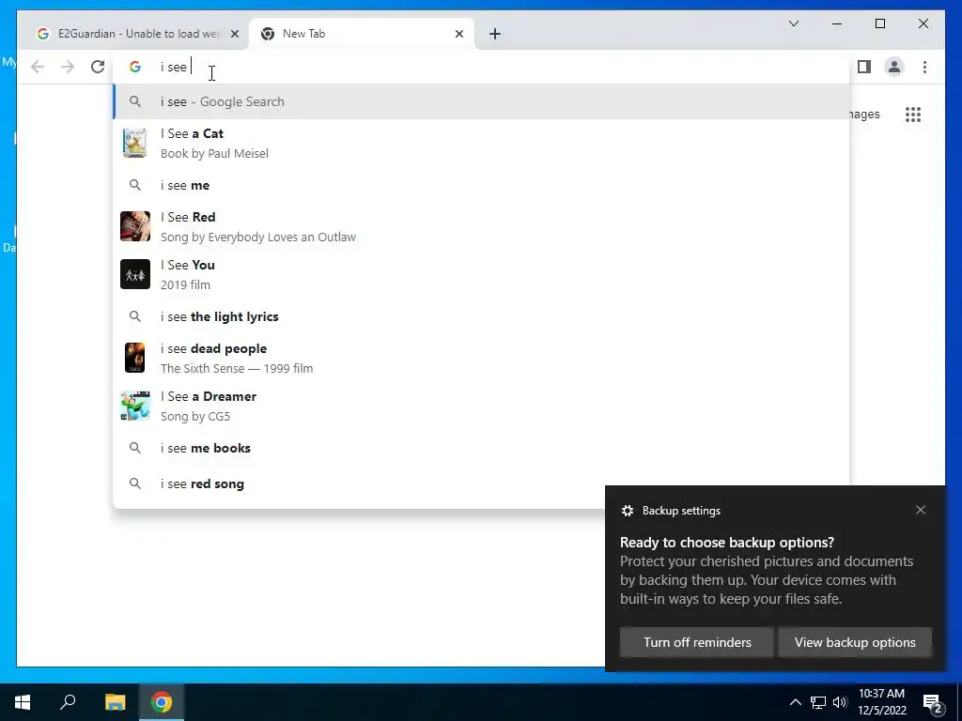962x721 pixels.
Task: Reload the current page
Action: (x=98, y=67)
